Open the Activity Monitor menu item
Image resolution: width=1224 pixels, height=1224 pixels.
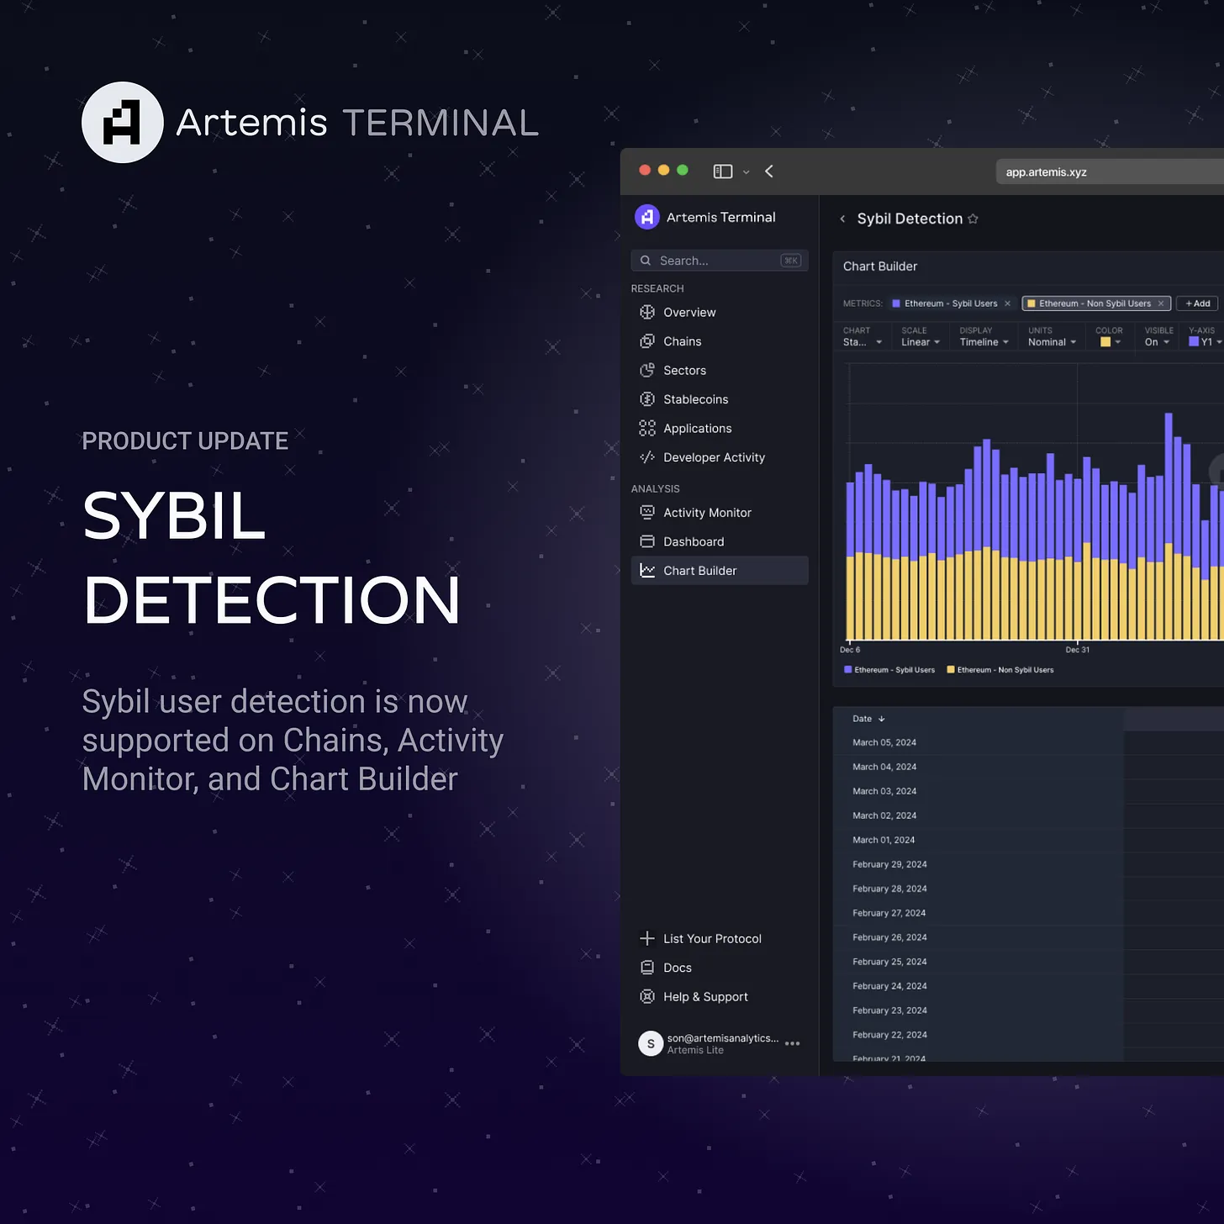(x=707, y=512)
